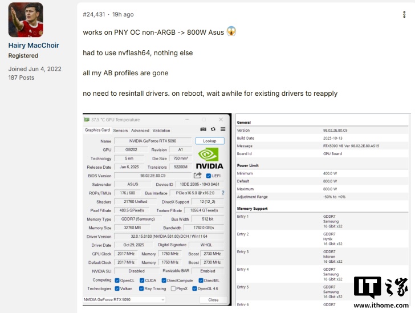
Task: Open the GPU-Z hamburger menu
Action: pos(223,130)
